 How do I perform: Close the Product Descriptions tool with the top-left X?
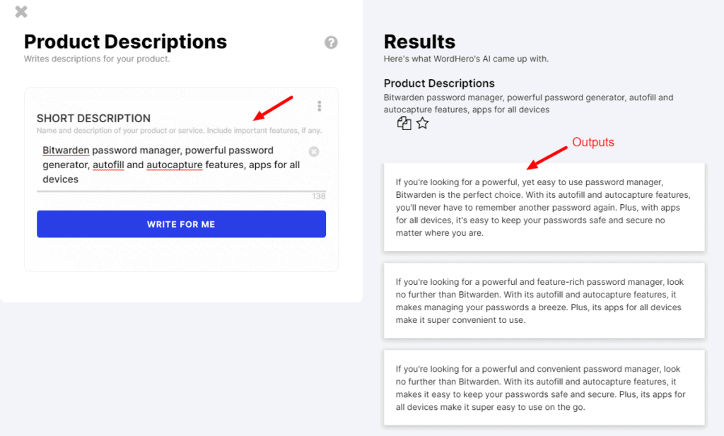(x=21, y=11)
